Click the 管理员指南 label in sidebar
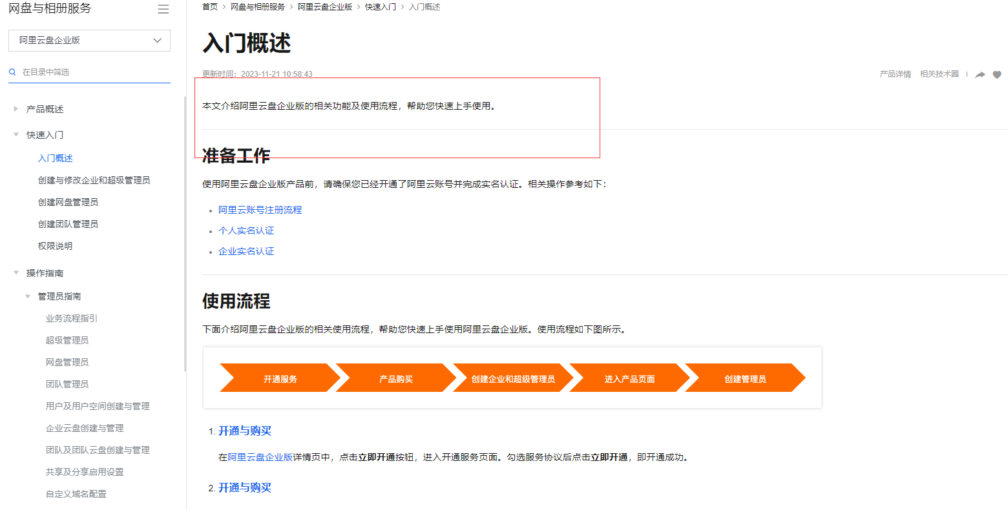 pos(59,296)
